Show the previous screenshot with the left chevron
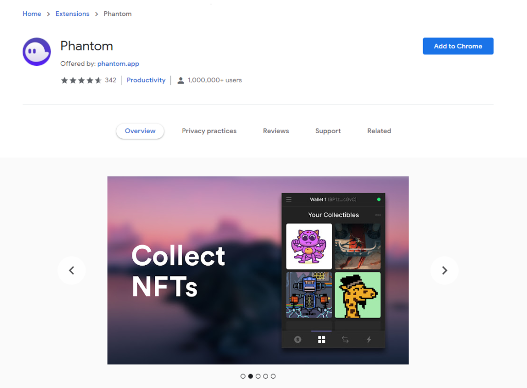 pos(72,270)
